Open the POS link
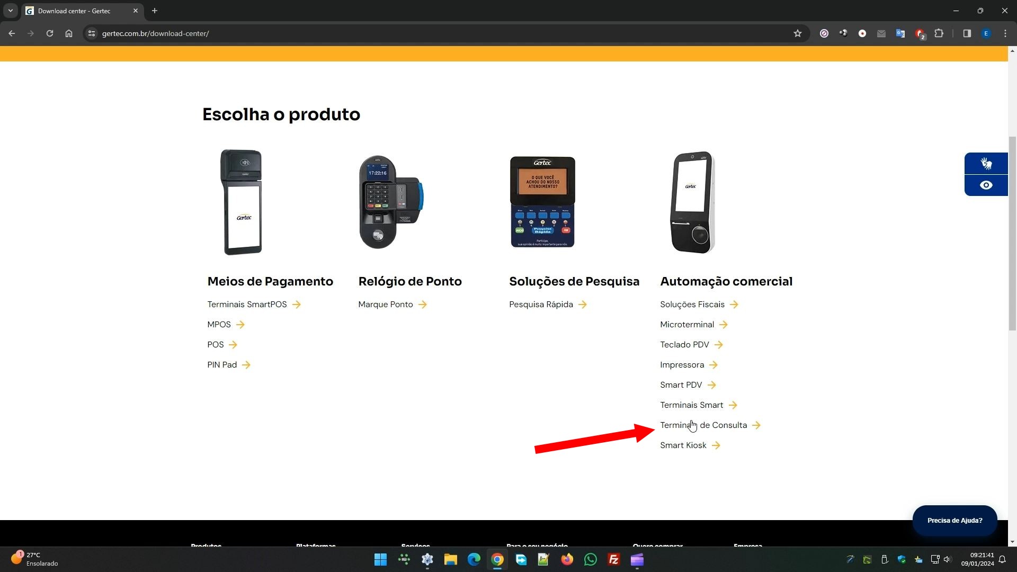This screenshot has width=1017, height=572. (x=222, y=345)
